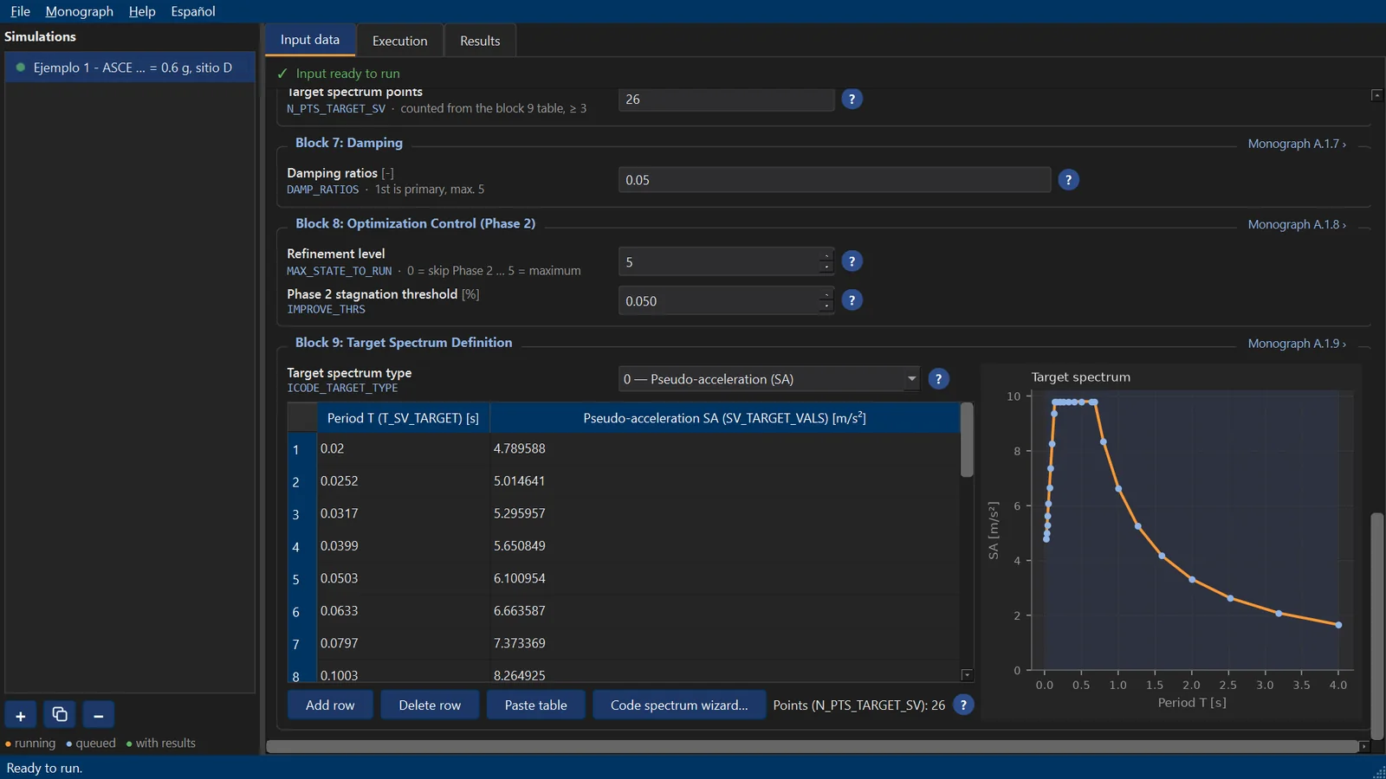
Task: Switch language to Español
Action: pos(193,11)
